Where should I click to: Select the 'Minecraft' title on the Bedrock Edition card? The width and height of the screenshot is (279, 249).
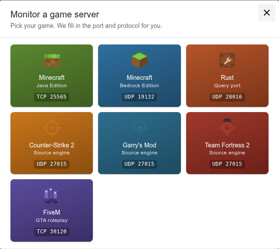pos(139,78)
